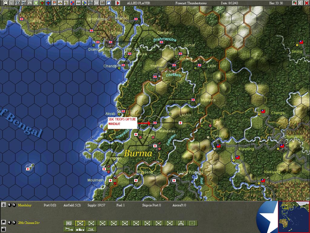The width and height of the screenshot is (310, 233).
Task: Click the British flag at Myitkyina
Action: (193, 100)
